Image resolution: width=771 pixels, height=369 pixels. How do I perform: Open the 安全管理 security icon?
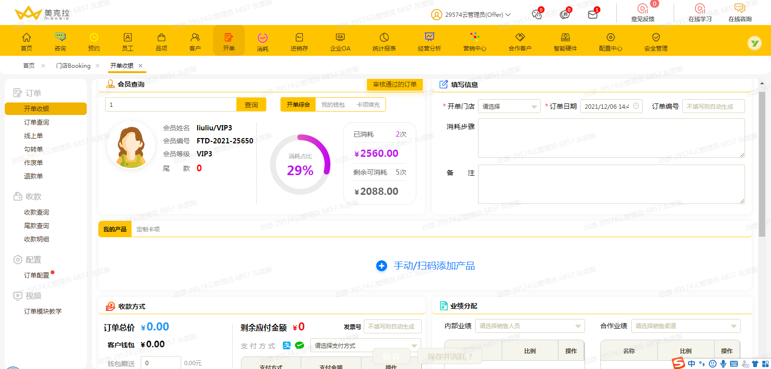(656, 38)
